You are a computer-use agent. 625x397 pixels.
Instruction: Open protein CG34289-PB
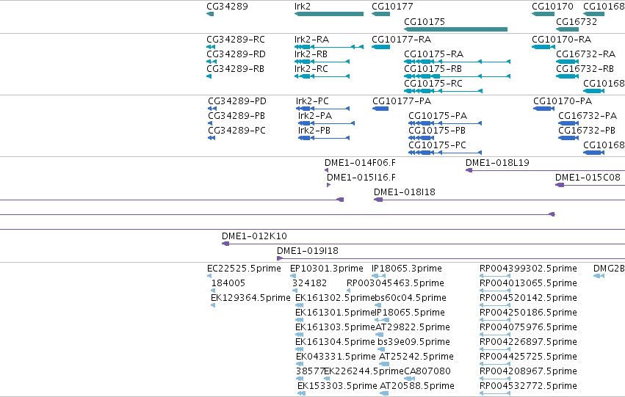click(x=236, y=116)
